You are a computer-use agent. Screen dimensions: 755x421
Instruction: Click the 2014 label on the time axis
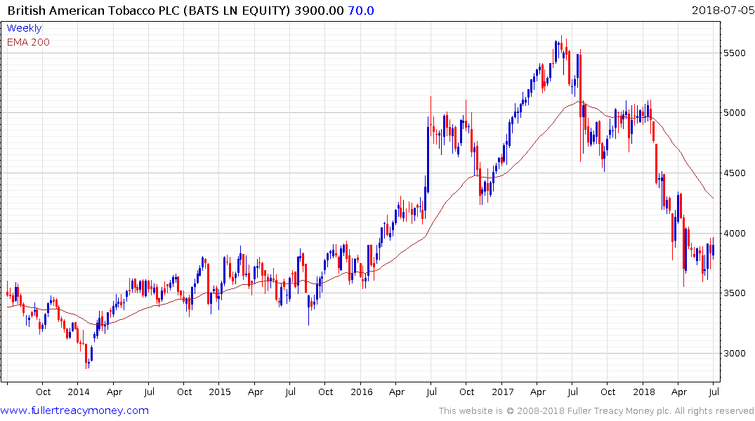point(79,392)
